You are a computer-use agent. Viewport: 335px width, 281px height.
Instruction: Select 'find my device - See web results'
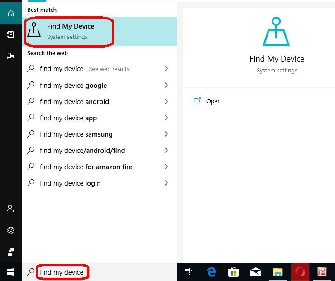click(x=100, y=68)
